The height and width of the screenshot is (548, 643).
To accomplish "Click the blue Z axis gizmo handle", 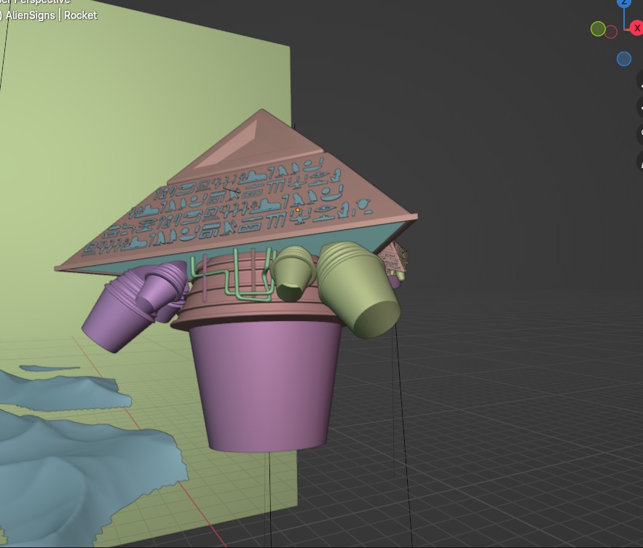I will pos(624,2).
